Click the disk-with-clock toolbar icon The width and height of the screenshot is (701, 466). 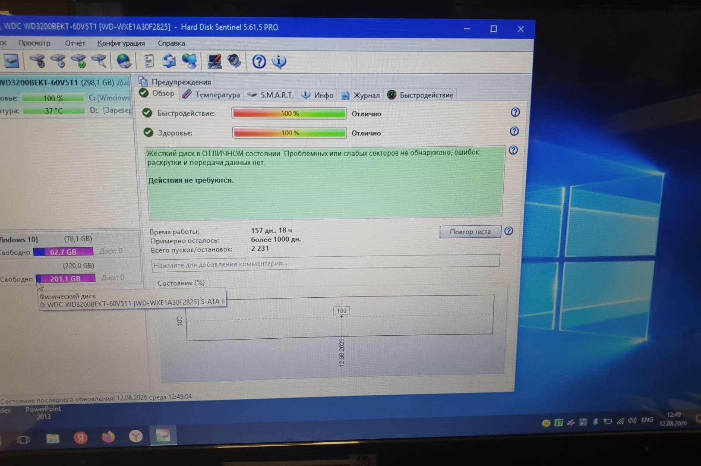coord(58,61)
